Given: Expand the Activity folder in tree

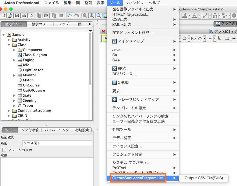Looking at the screenshot, I should (9, 40).
